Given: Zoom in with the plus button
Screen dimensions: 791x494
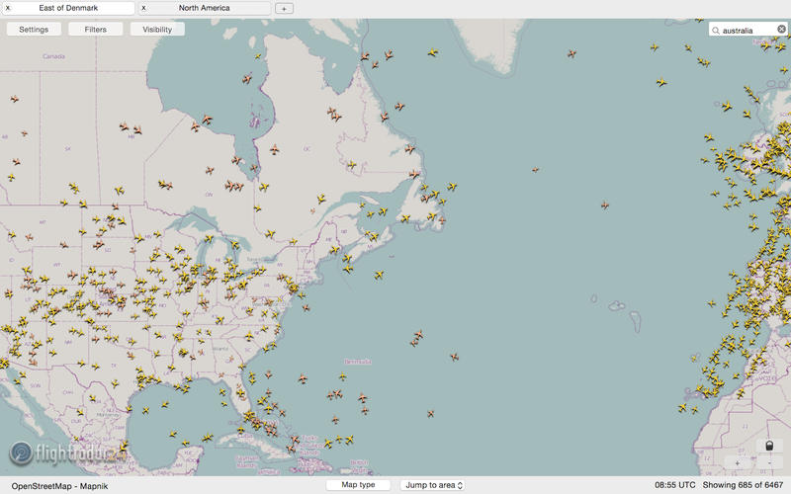Looking at the screenshot, I should [x=737, y=462].
